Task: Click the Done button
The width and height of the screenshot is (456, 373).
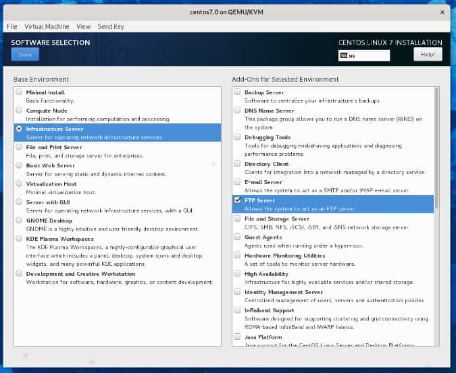Action: point(25,55)
